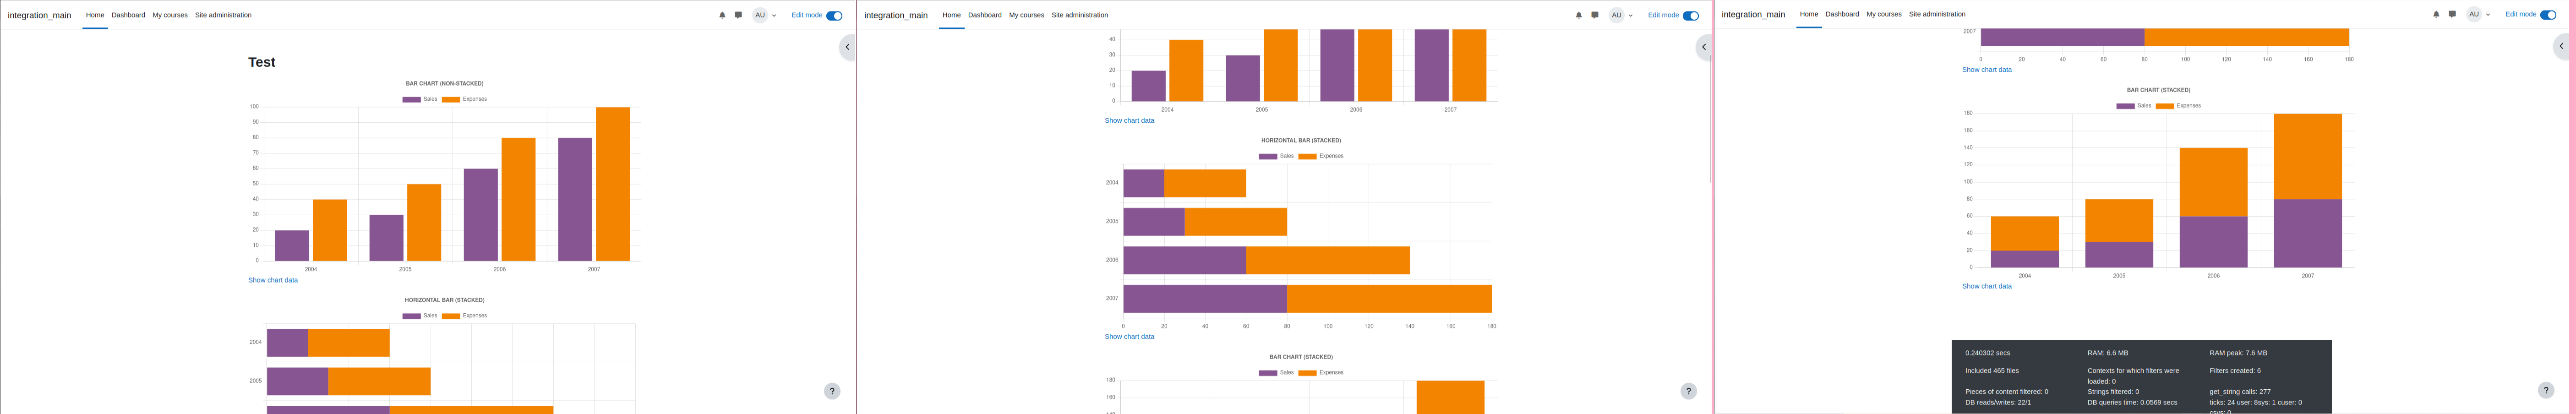Open block drawer chevron in middle window

click(x=1704, y=47)
